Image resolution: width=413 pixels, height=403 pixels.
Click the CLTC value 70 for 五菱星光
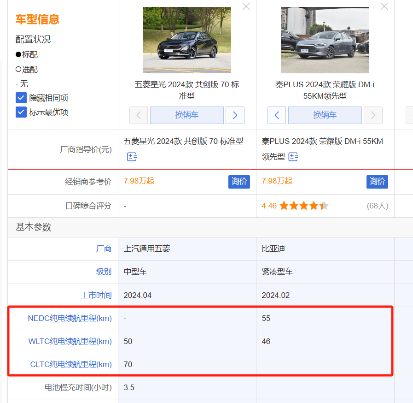(x=128, y=364)
